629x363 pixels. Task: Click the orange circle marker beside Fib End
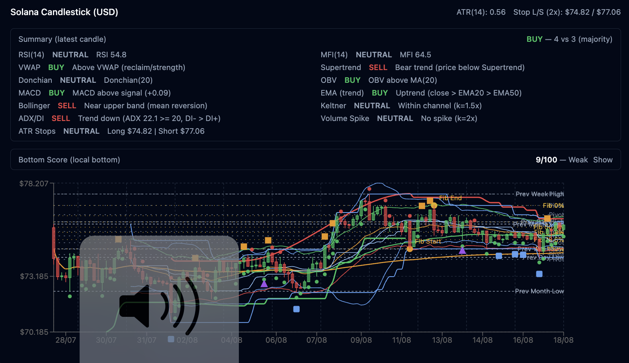tap(434, 205)
